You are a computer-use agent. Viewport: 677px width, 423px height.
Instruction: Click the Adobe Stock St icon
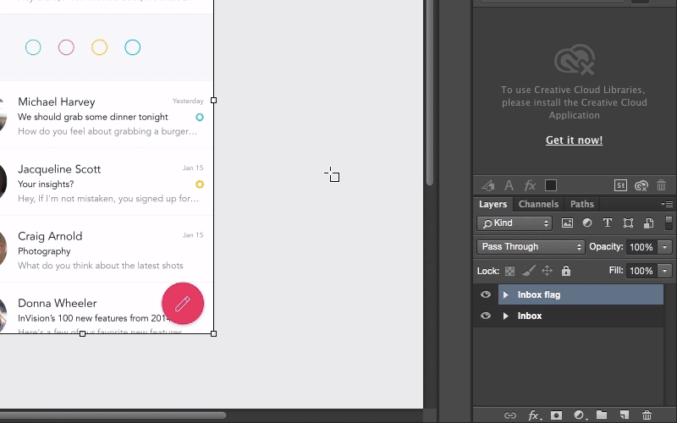[620, 185]
